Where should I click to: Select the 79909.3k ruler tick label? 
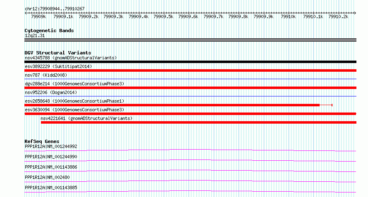113,16
